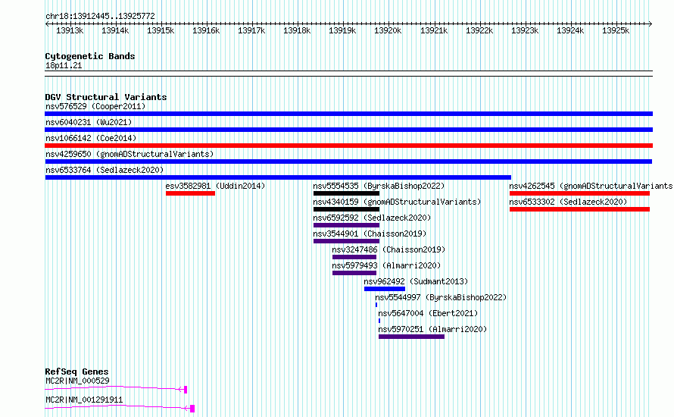Open nsv5544997 (ByrskaBishop2022) label

click(441, 297)
